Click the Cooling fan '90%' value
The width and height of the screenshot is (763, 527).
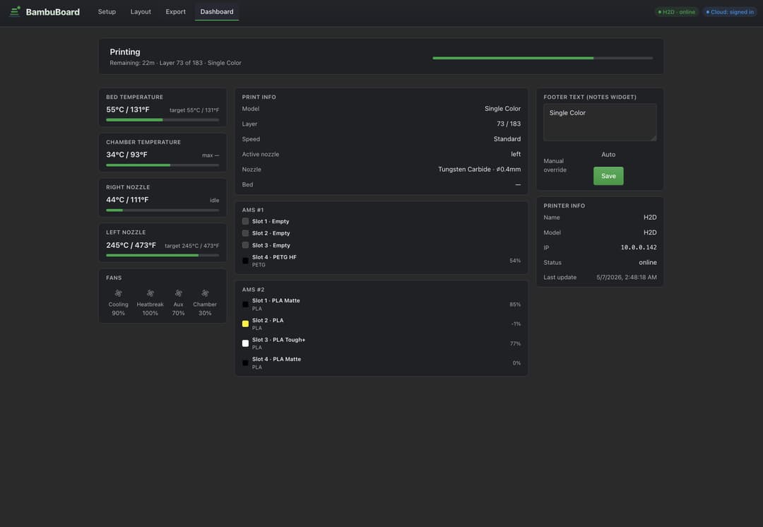point(118,314)
